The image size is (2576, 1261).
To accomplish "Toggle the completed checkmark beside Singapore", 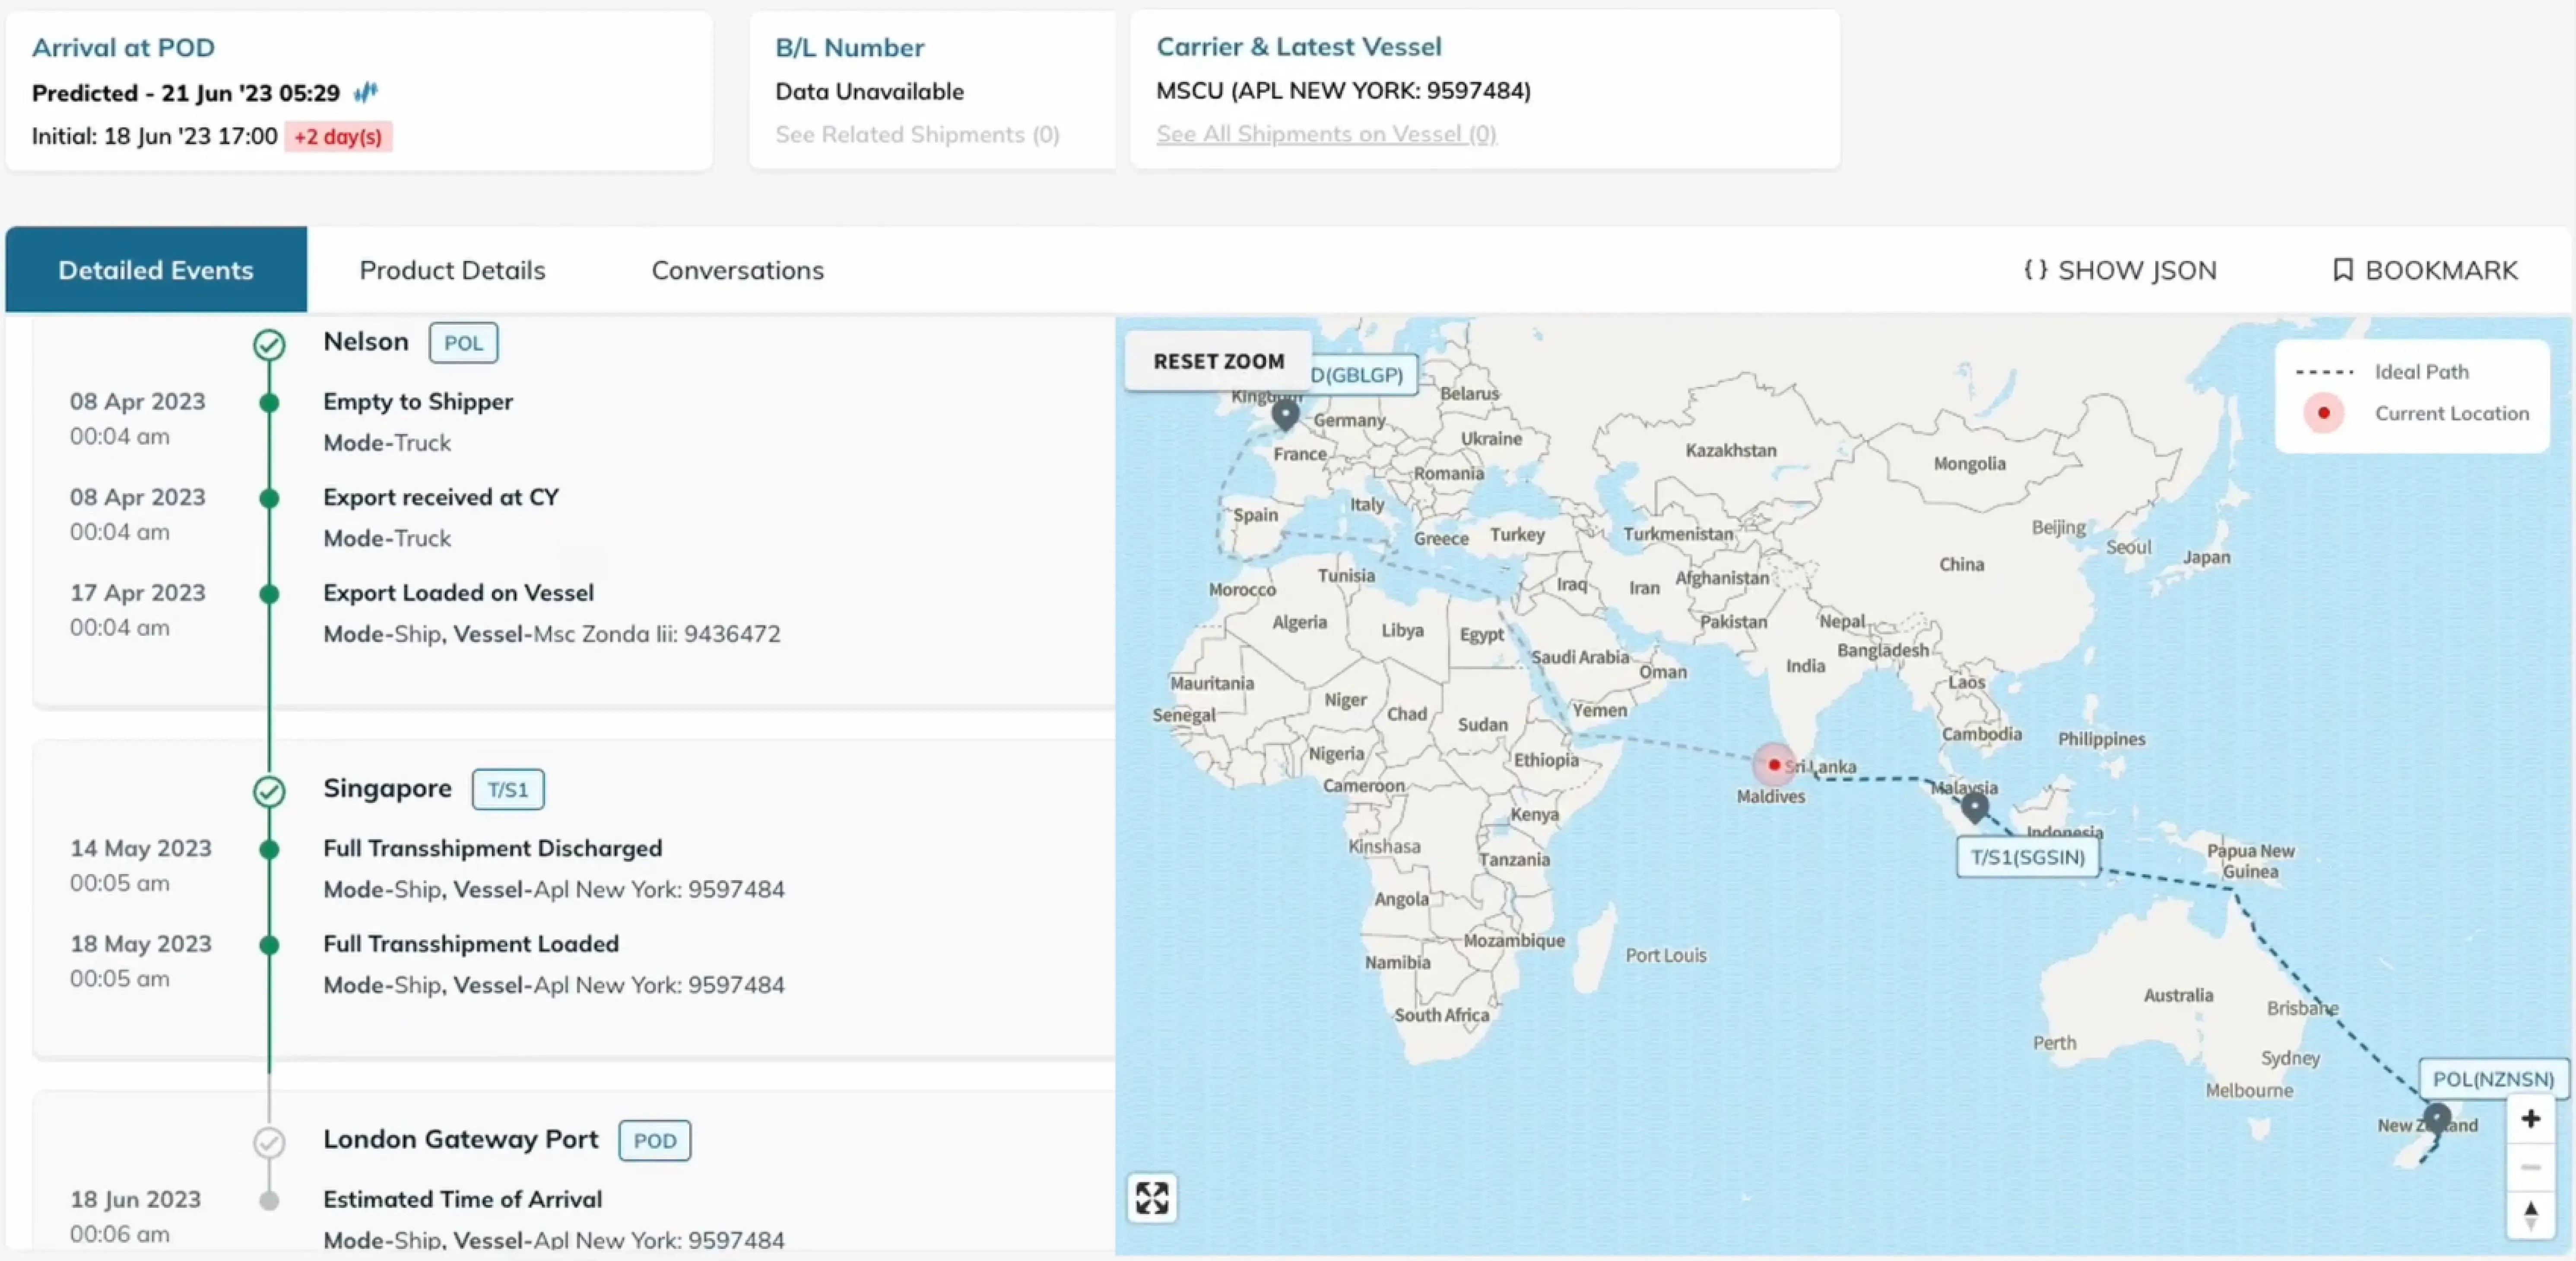I will pos(269,792).
